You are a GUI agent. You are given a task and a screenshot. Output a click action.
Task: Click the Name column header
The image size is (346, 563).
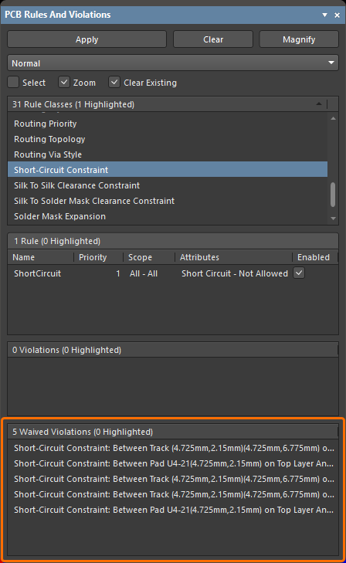(41, 257)
